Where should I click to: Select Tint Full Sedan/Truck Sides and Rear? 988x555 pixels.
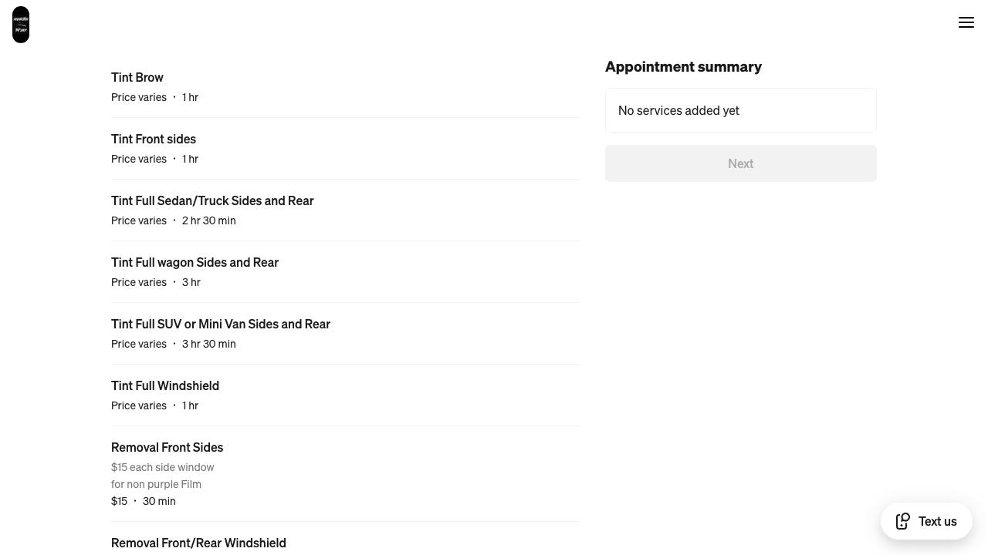point(212,200)
